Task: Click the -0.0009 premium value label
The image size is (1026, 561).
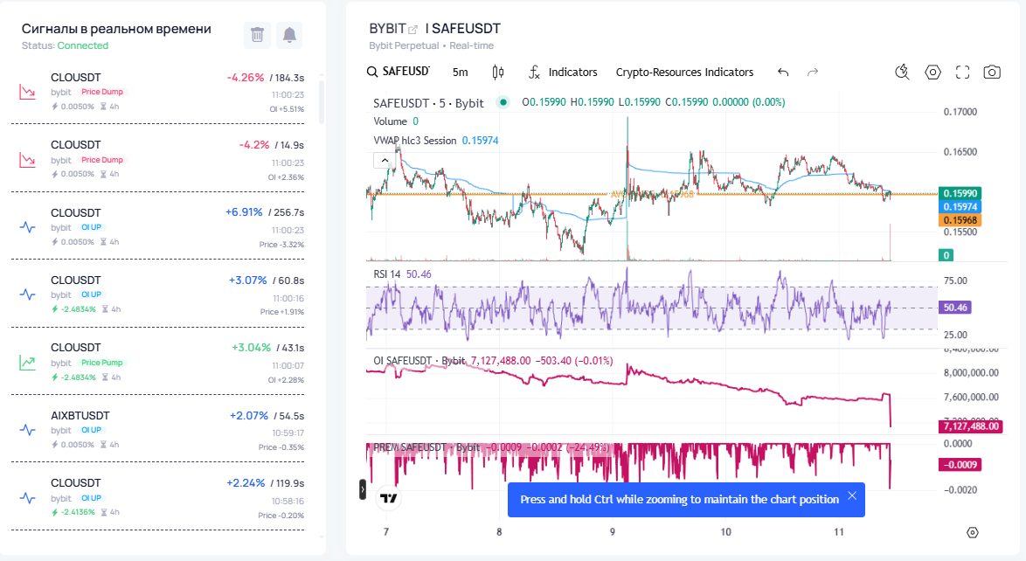Action: [x=960, y=465]
